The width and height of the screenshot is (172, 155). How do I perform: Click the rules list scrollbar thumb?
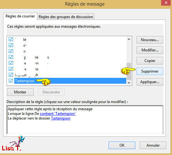click(x=129, y=71)
